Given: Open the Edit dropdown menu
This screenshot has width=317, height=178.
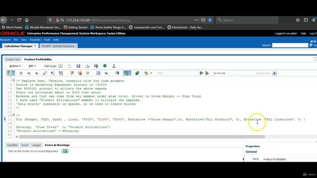Looking at the screenshot, I should pos(32,66).
